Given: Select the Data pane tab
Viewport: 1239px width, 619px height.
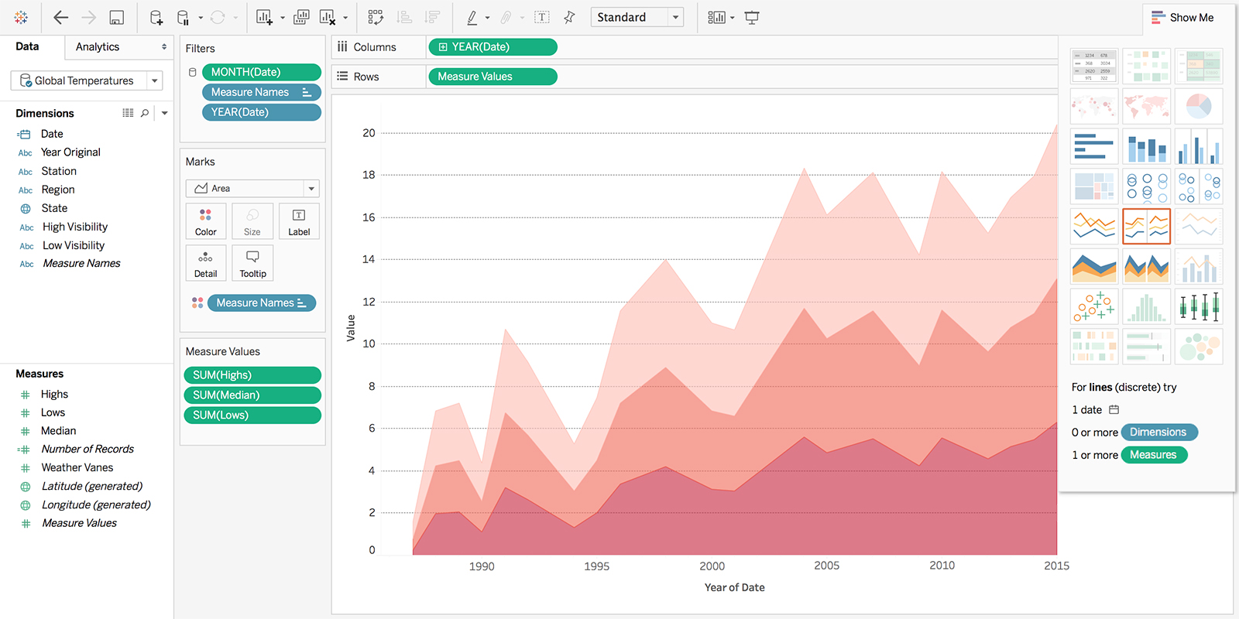Looking at the screenshot, I should (27, 46).
